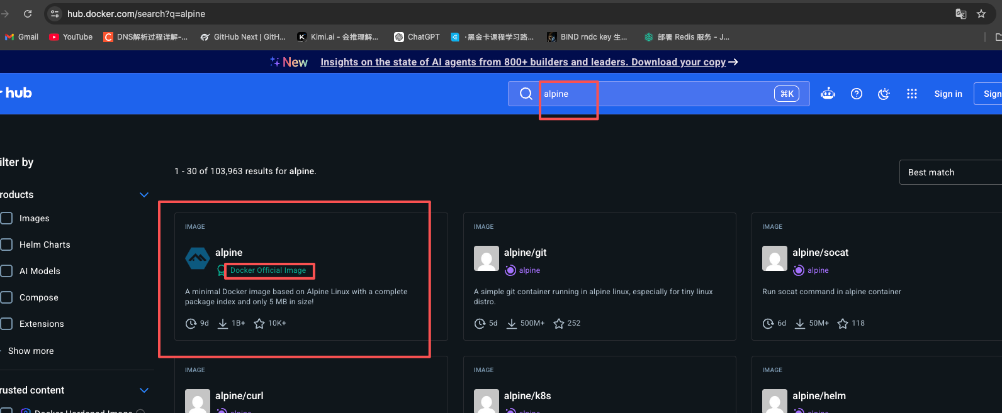Screen dimensions: 1002x413
Task: Click the alpine/git download icon
Action: pos(512,324)
